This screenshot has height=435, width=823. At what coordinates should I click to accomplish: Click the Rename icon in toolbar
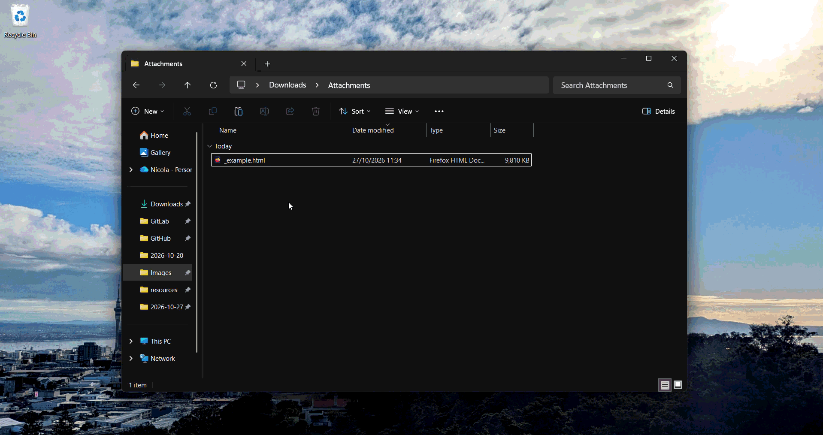(x=264, y=111)
